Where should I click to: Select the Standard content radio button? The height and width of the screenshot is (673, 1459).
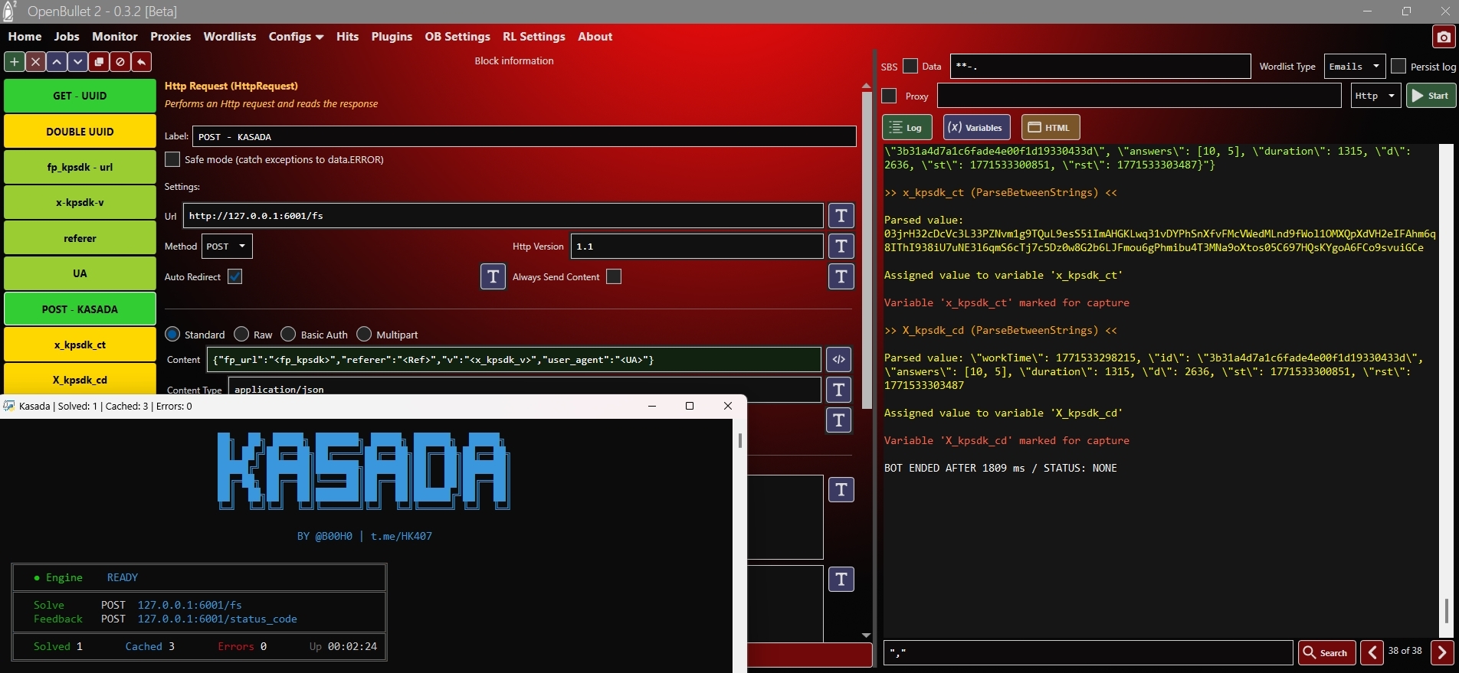point(172,334)
